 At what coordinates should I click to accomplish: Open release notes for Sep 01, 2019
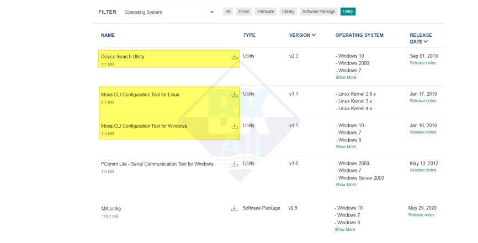click(x=423, y=63)
